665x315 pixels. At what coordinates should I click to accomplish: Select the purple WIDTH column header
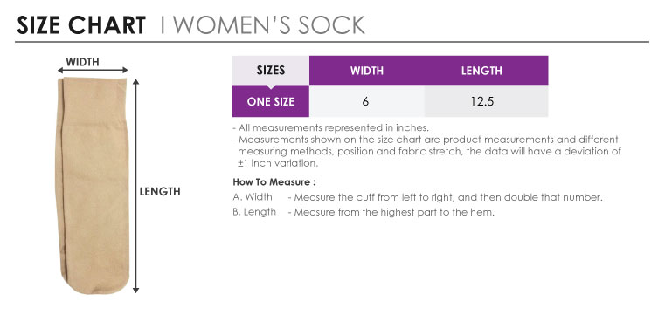pyautogui.click(x=367, y=71)
